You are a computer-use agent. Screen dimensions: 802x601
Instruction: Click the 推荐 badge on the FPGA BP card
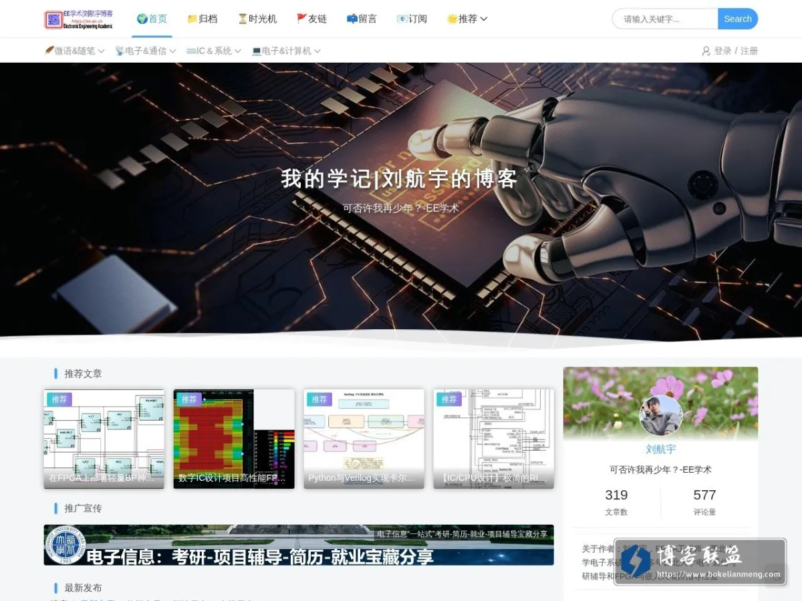click(59, 399)
